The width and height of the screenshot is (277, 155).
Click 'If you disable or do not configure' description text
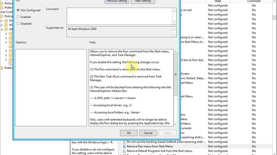tap(93, 149)
